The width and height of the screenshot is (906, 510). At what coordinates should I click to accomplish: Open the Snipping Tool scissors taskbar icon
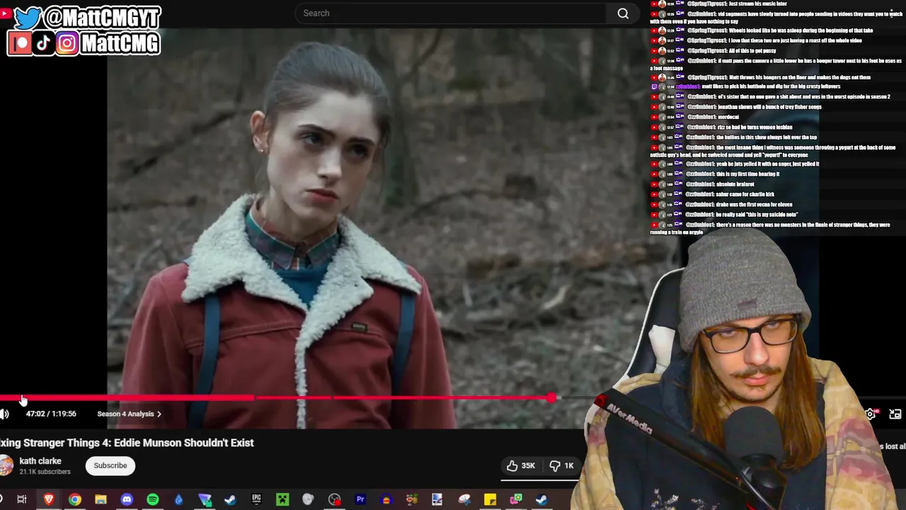tap(464, 500)
